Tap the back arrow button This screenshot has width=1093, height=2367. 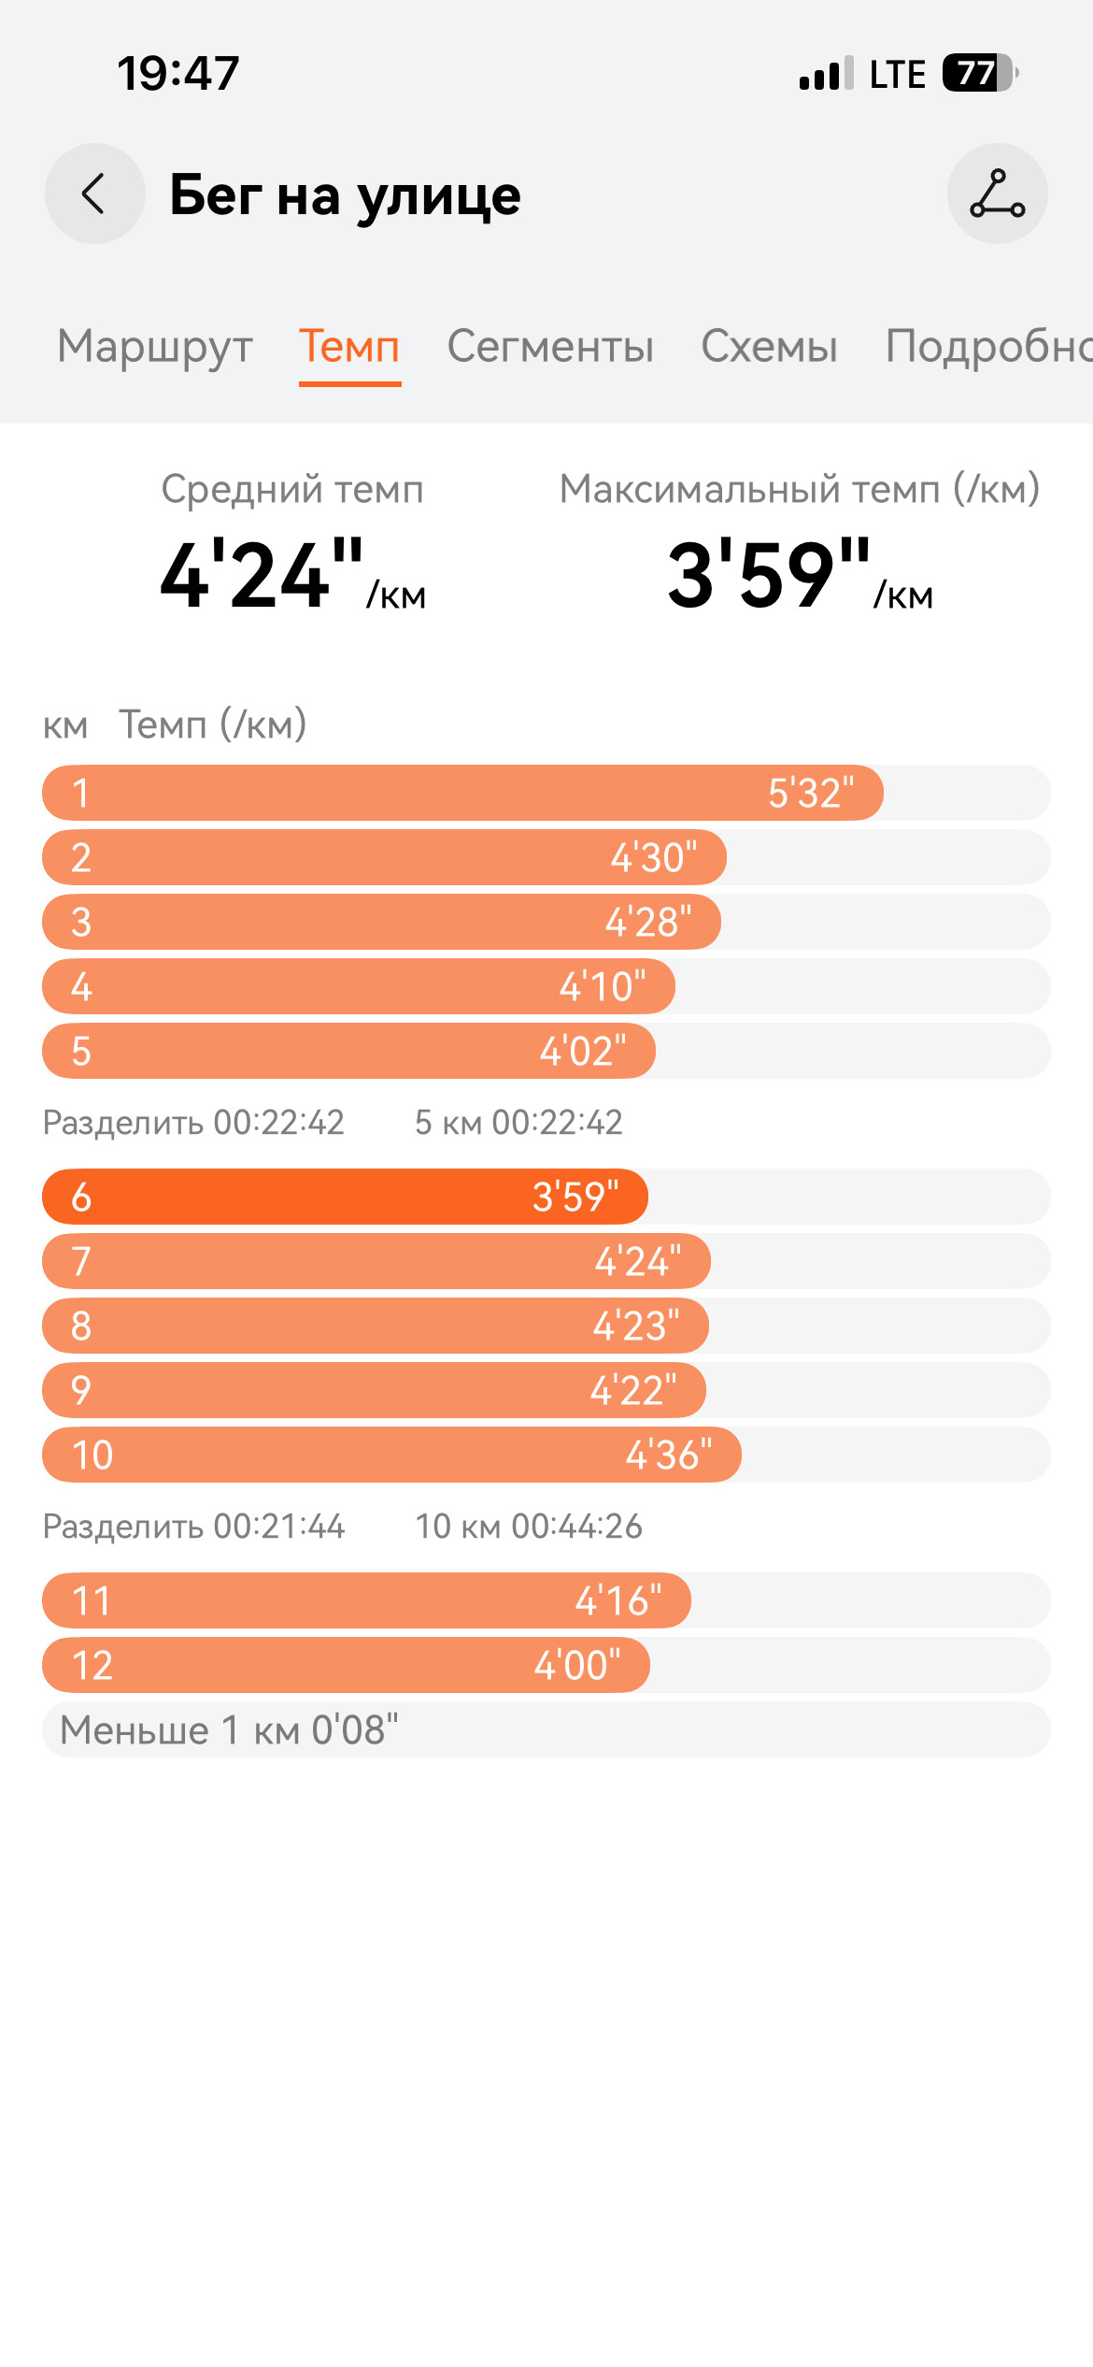coord(95,194)
